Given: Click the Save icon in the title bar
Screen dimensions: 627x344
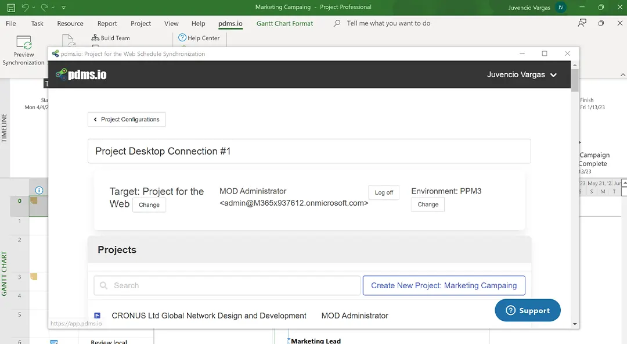Looking at the screenshot, I should tap(11, 8).
